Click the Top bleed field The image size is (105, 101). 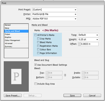55,73
